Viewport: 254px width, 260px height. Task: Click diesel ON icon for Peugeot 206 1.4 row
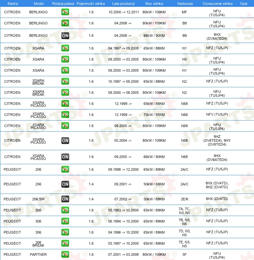pos(65,184)
